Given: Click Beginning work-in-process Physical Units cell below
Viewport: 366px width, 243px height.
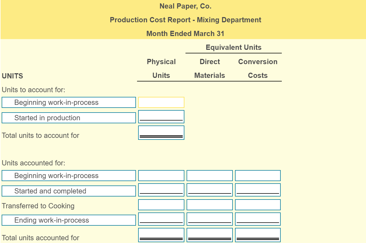Looking at the screenshot, I should pyautogui.click(x=161, y=175).
